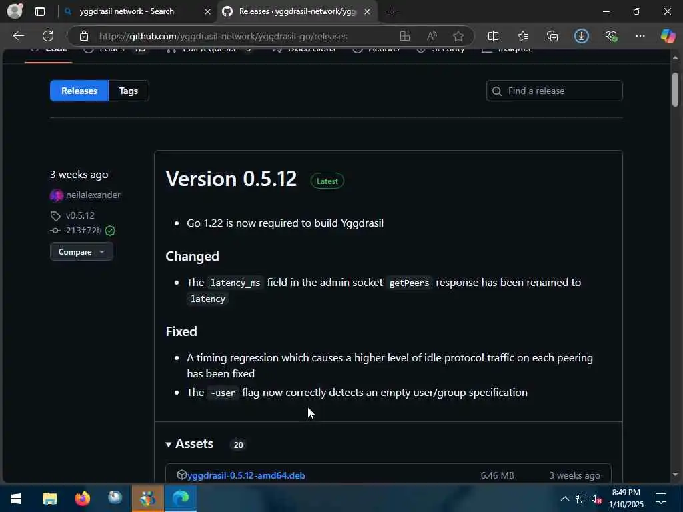
Task: Open the app available icon in address bar
Action: click(x=405, y=36)
